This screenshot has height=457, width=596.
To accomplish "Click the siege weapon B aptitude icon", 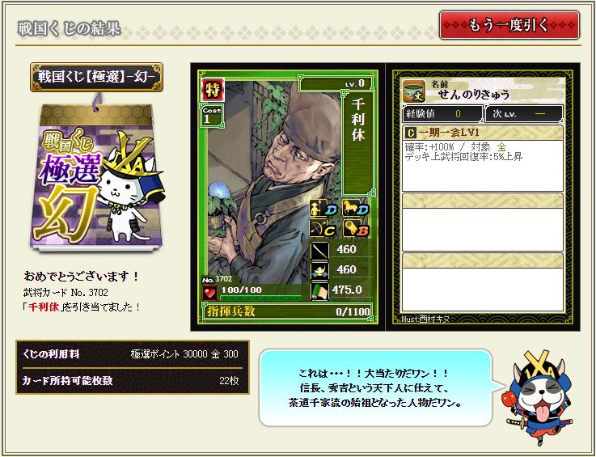I will [x=356, y=229].
